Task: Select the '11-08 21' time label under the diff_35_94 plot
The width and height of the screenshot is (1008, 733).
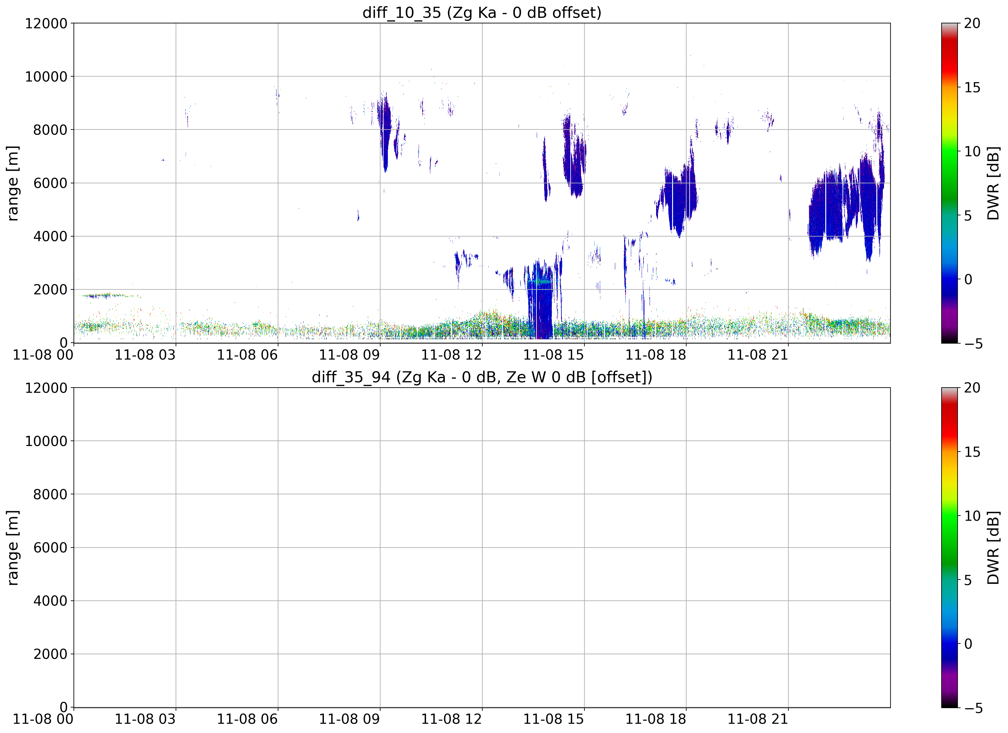Action: point(758,719)
